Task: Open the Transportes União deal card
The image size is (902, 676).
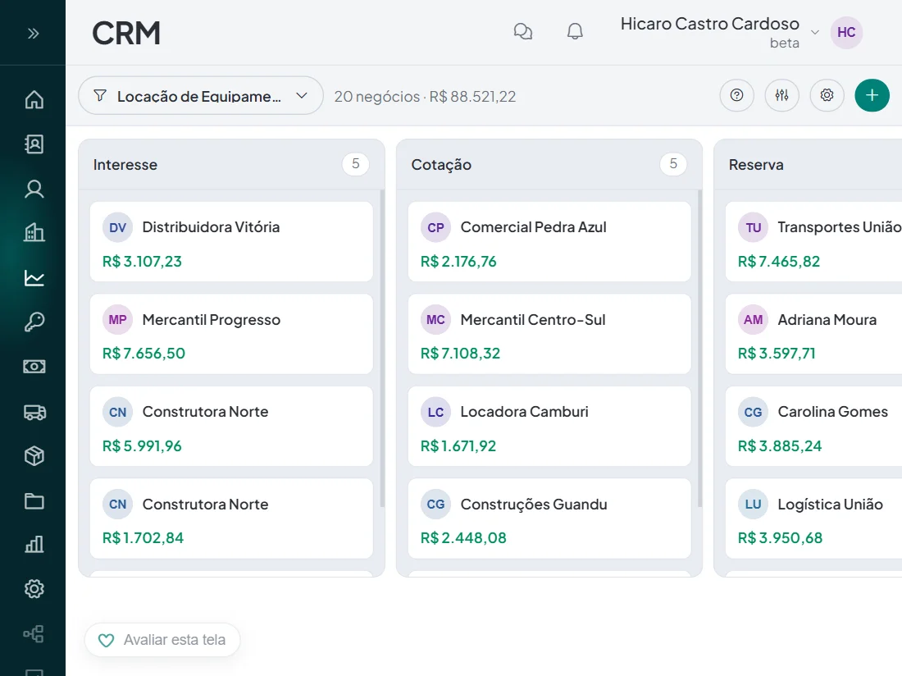Action: (813, 242)
